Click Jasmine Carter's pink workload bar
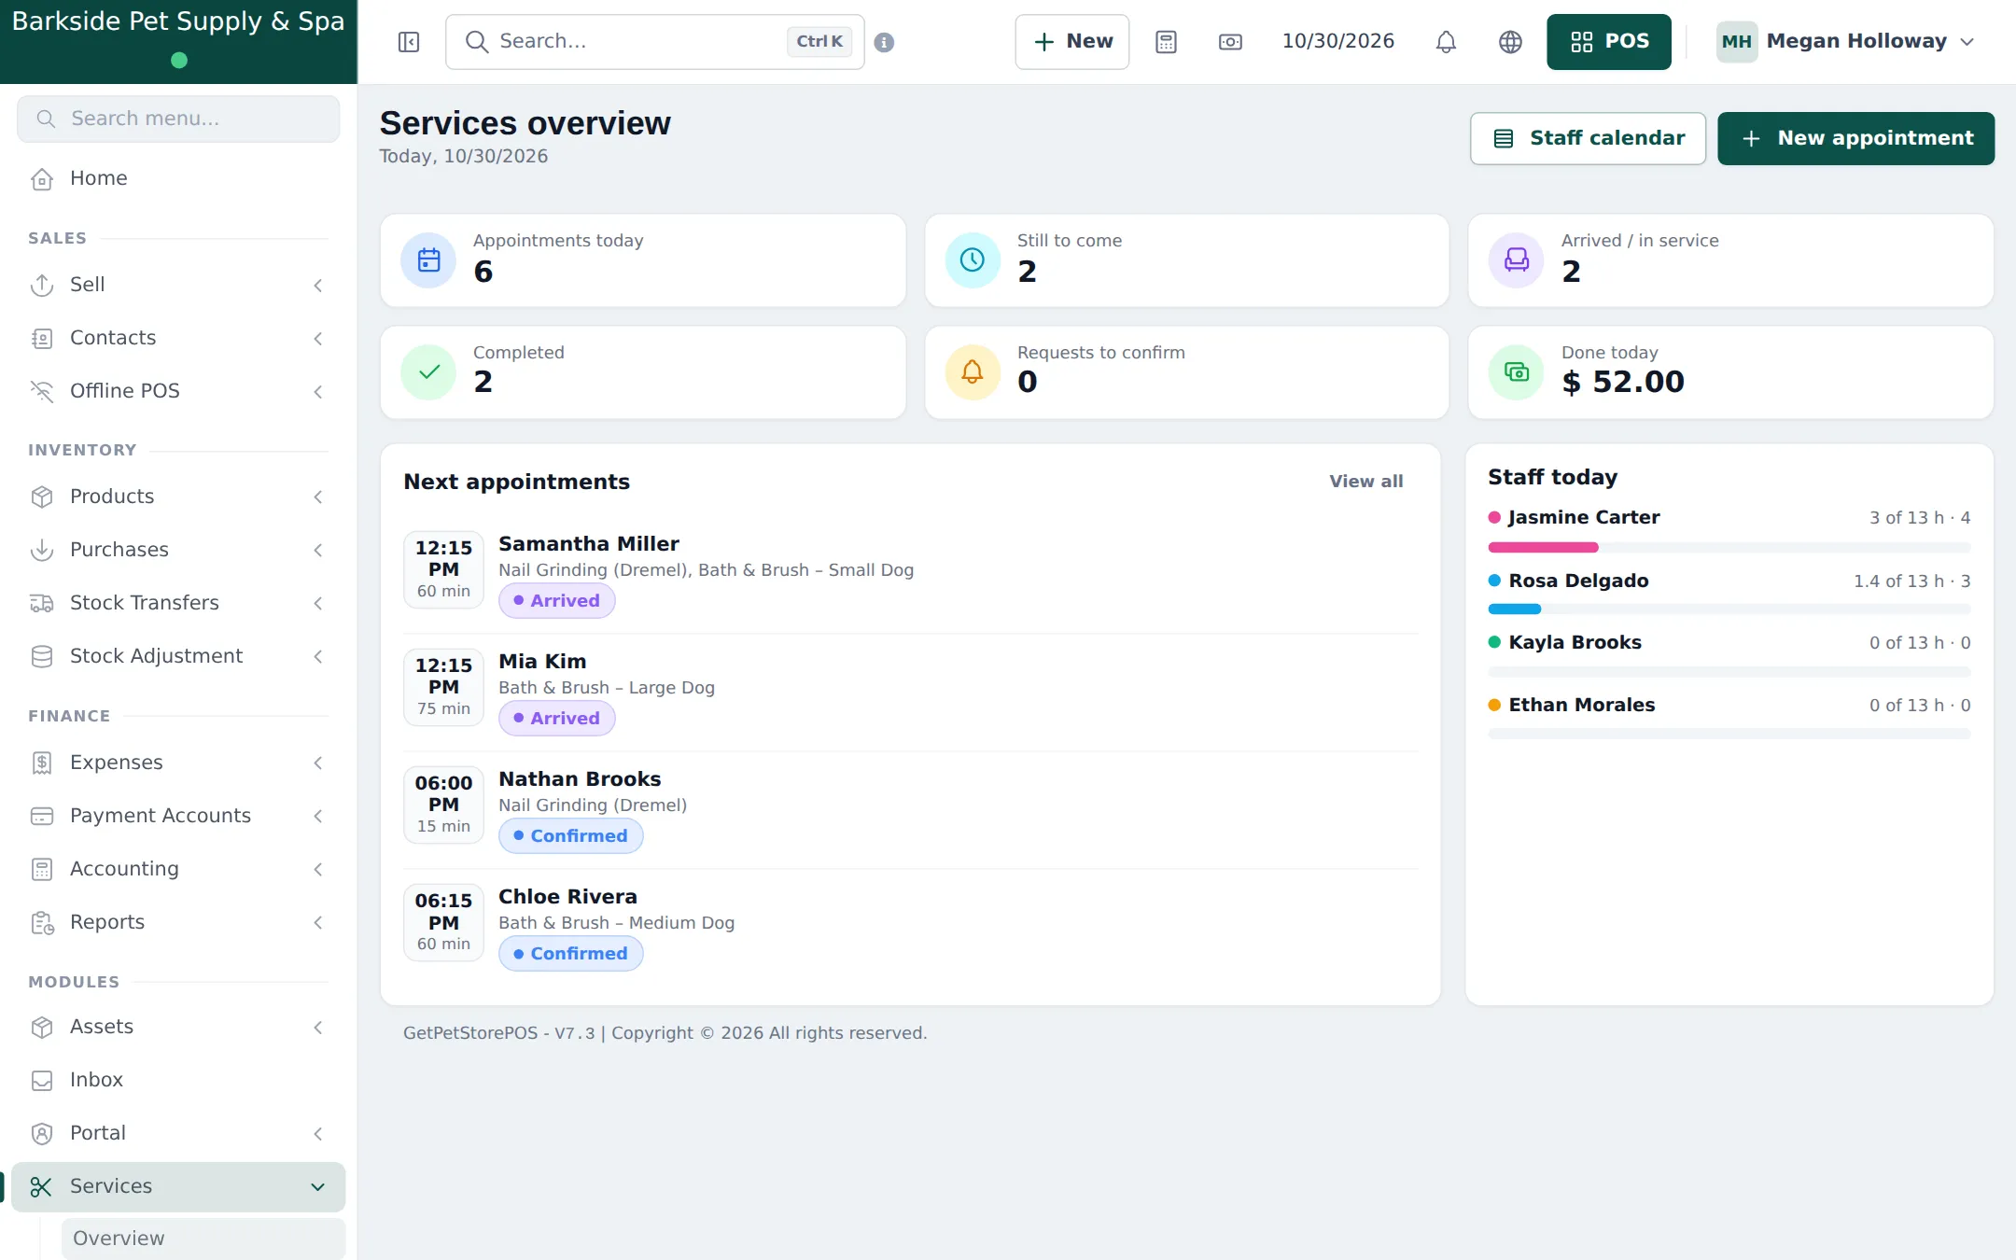 tap(1543, 547)
